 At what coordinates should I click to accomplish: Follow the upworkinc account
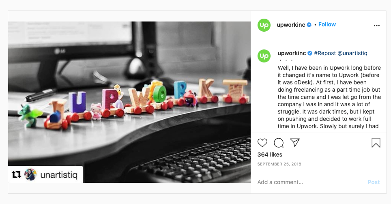coord(327,24)
